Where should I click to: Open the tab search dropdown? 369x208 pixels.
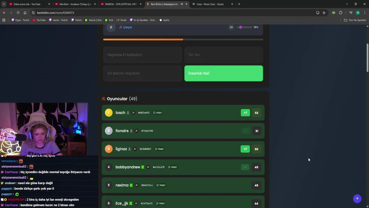tap(4, 4)
